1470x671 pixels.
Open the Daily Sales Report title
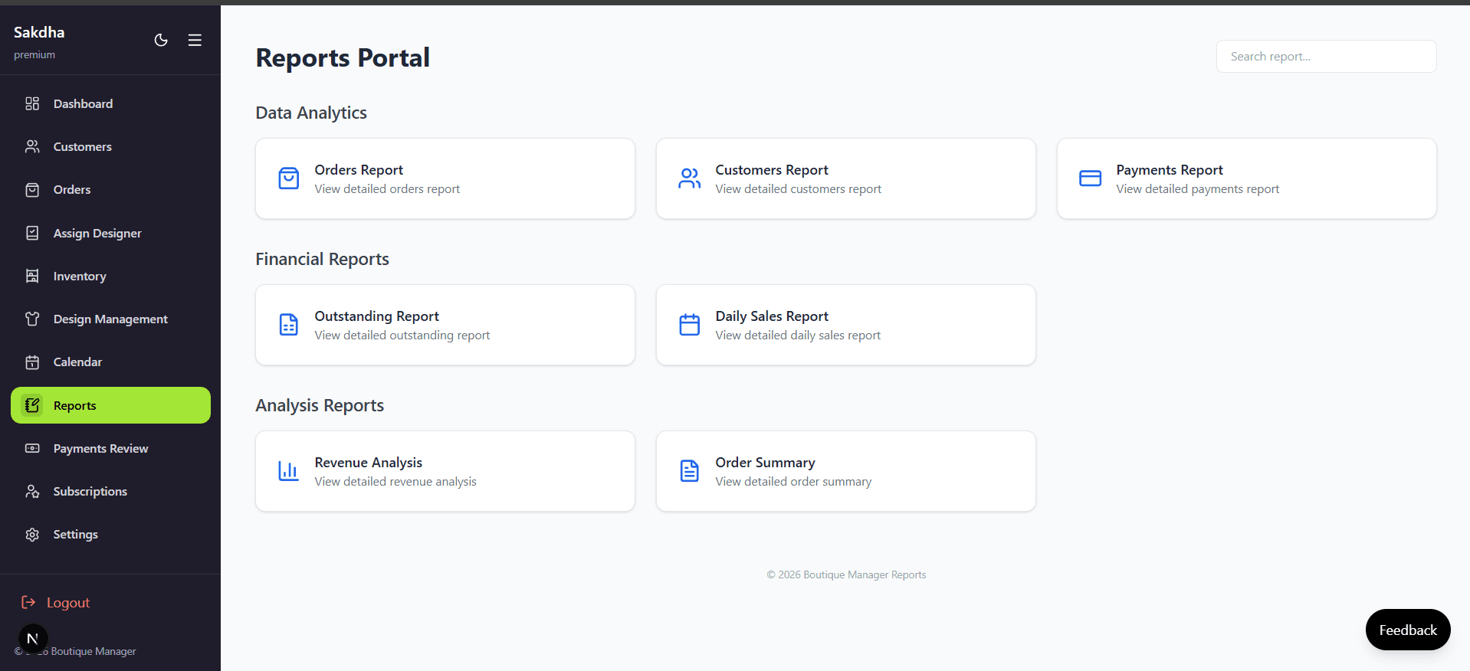point(772,316)
